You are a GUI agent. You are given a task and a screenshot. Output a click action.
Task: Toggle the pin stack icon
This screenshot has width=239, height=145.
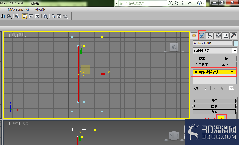point(196,88)
